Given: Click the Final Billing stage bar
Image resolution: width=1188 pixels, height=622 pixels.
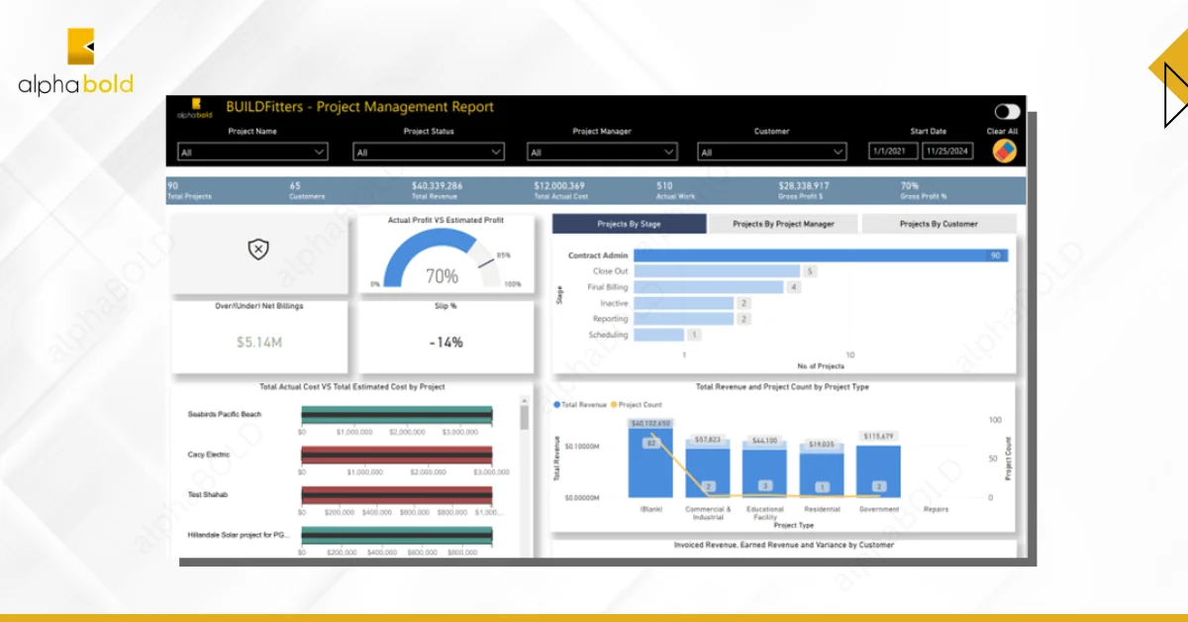Looking at the screenshot, I should pos(708,286).
